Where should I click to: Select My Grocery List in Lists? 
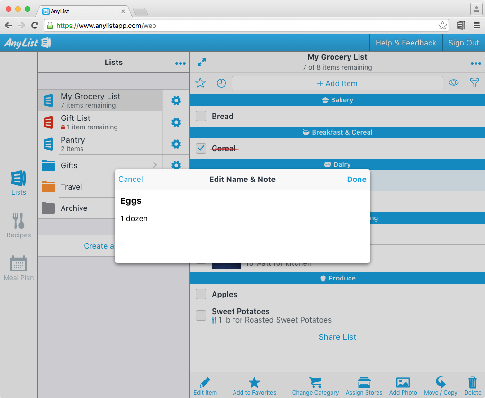pyautogui.click(x=100, y=100)
